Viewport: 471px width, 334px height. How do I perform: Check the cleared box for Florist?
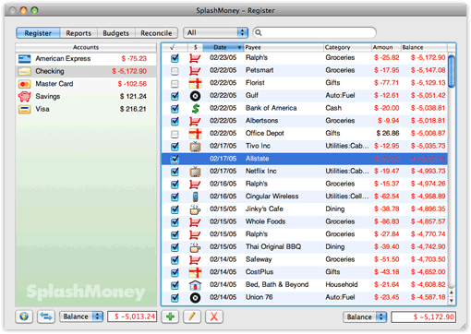coord(175,84)
